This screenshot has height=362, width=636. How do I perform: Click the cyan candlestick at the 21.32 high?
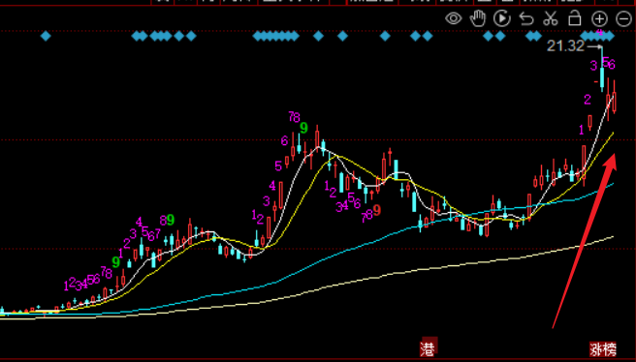coord(602,70)
